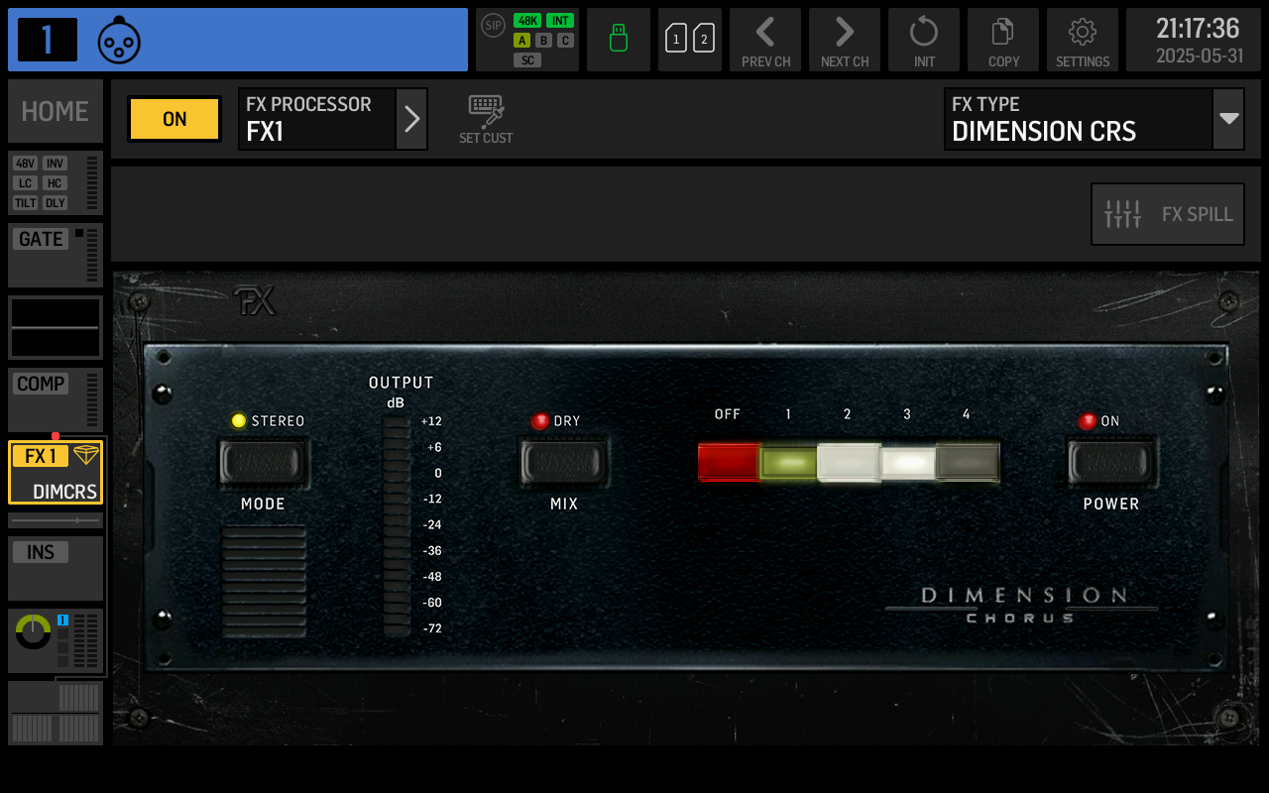Toggle the yellow FX ON switch
The image size is (1269, 793).
[174, 119]
